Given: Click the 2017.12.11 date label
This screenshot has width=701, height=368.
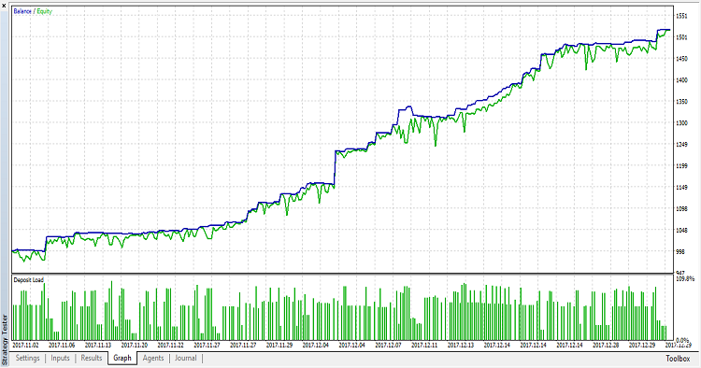Looking at the screenshot, I should [424, 346].
